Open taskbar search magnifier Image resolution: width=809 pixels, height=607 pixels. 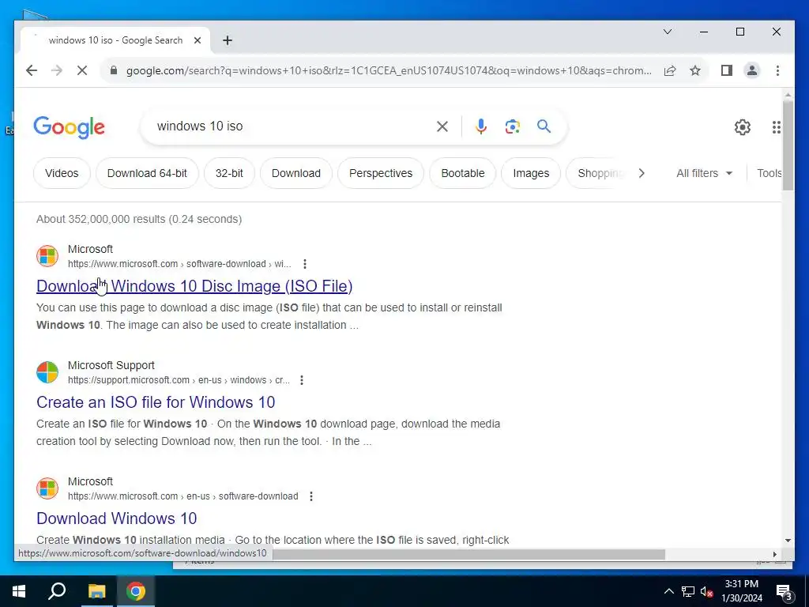coord(57,591)
